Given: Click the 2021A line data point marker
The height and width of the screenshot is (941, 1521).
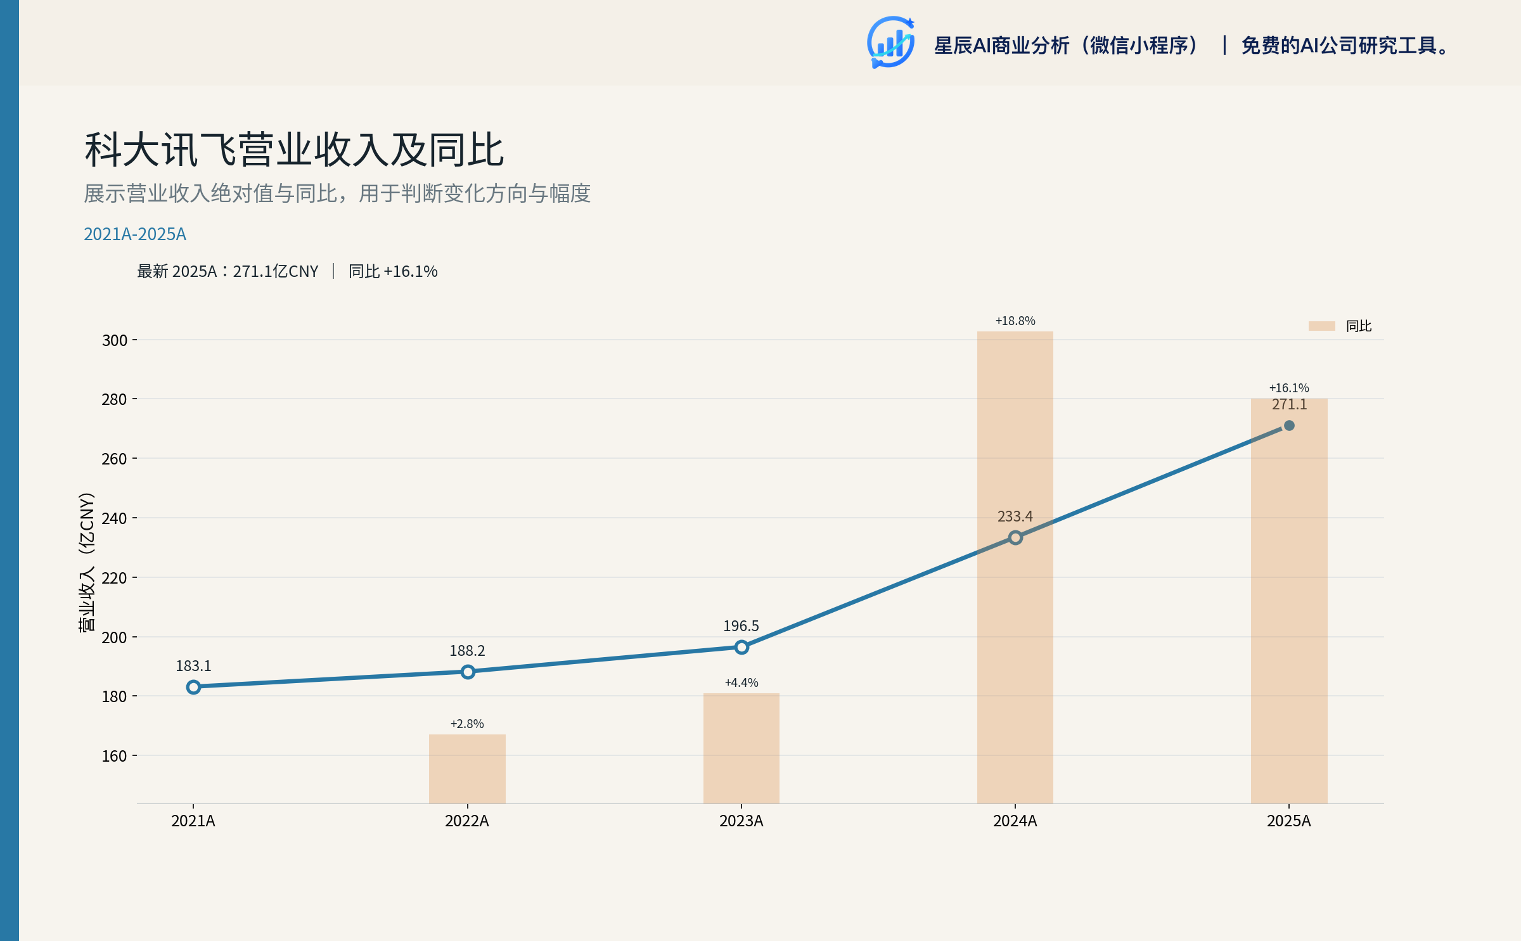Looking at the screenshot, I should (x=193, y=687).
